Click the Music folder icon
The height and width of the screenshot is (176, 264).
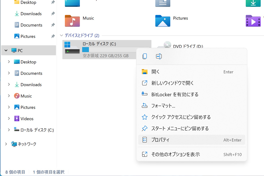(x=72, y=21)
